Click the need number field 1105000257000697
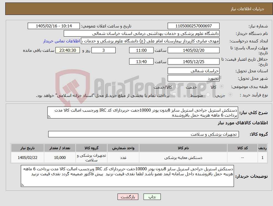 pyautogui.click(x=193, y=26)
